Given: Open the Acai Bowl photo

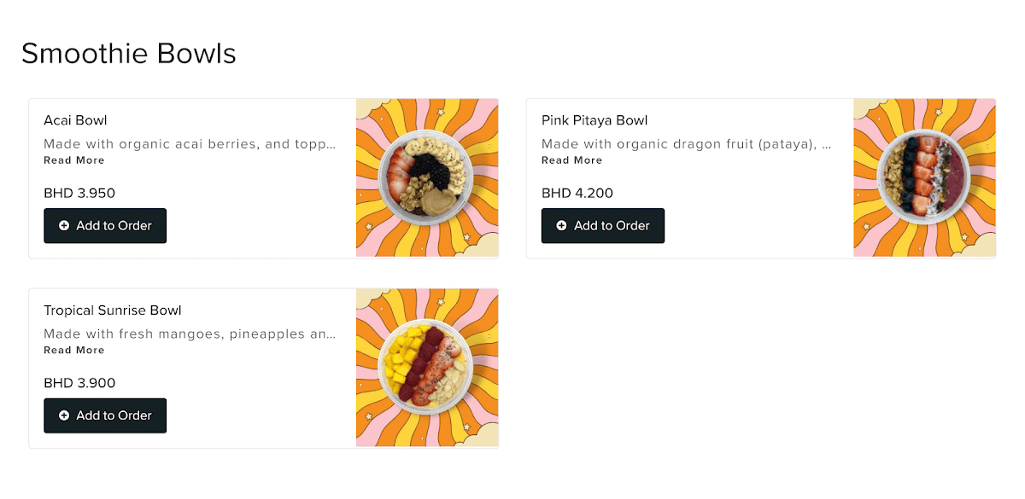Looking at the screenshot, I should point(427,178).
